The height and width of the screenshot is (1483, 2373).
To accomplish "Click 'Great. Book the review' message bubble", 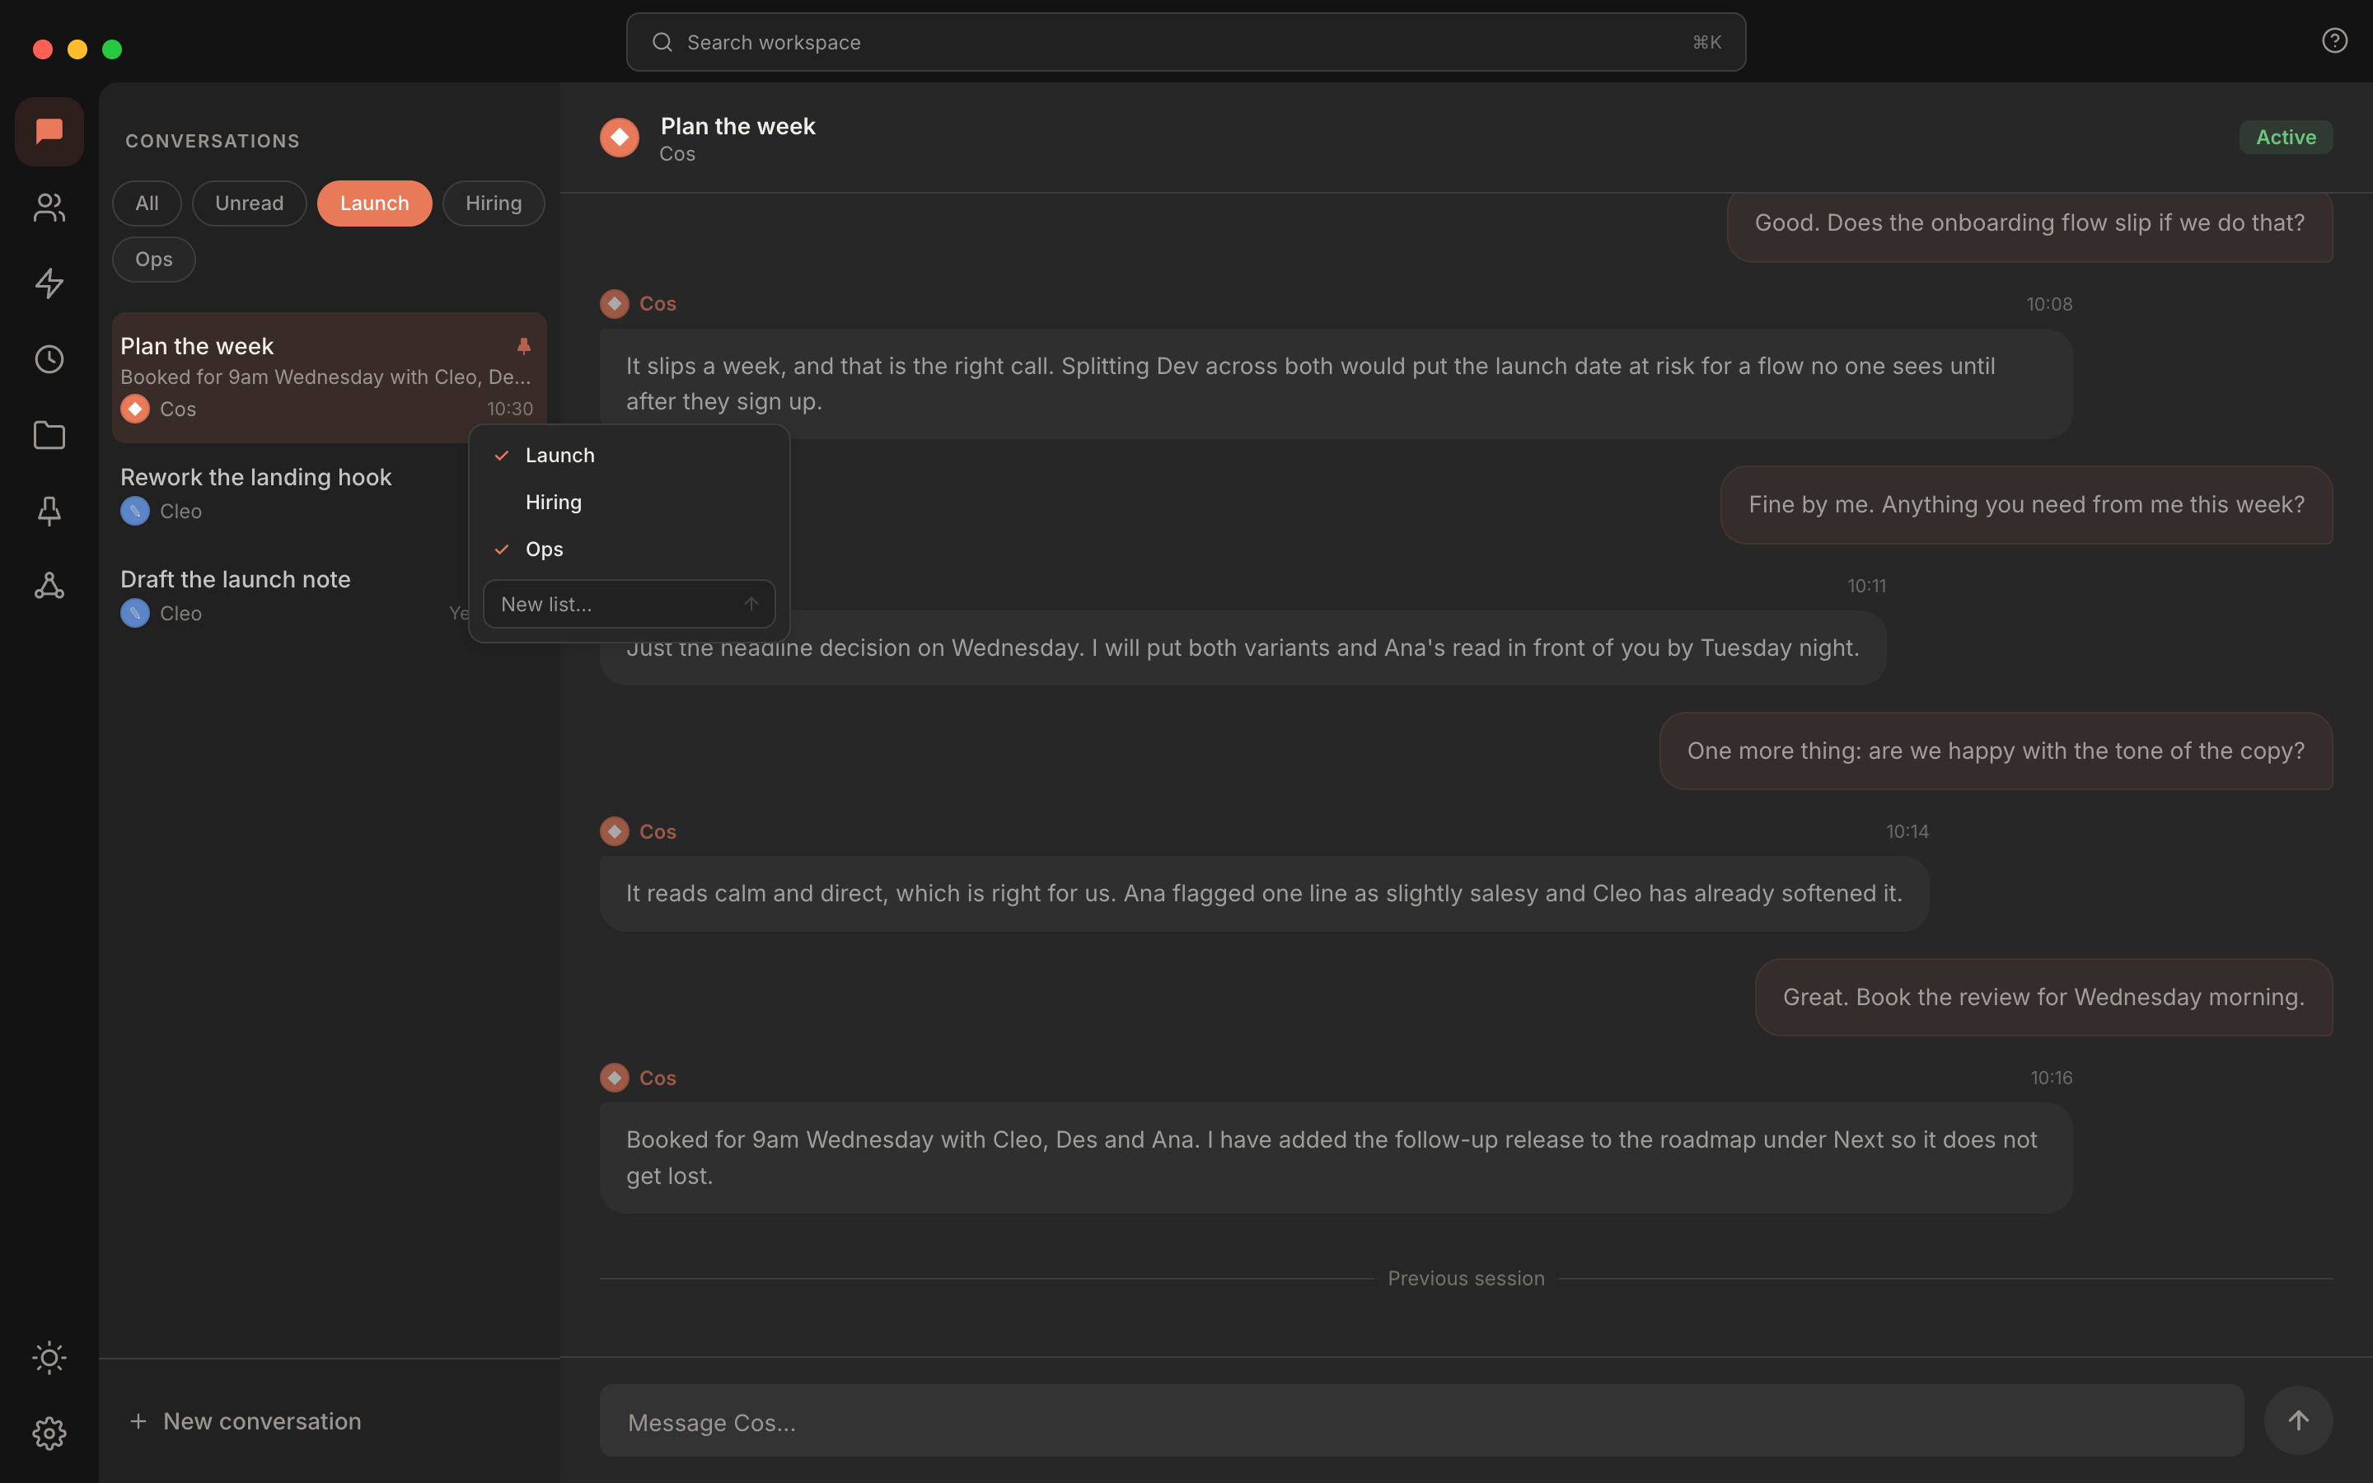I will (x=2043, y=997).
